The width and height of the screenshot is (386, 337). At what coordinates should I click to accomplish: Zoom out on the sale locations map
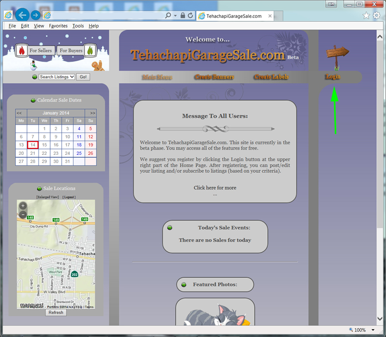pos(23,214)
